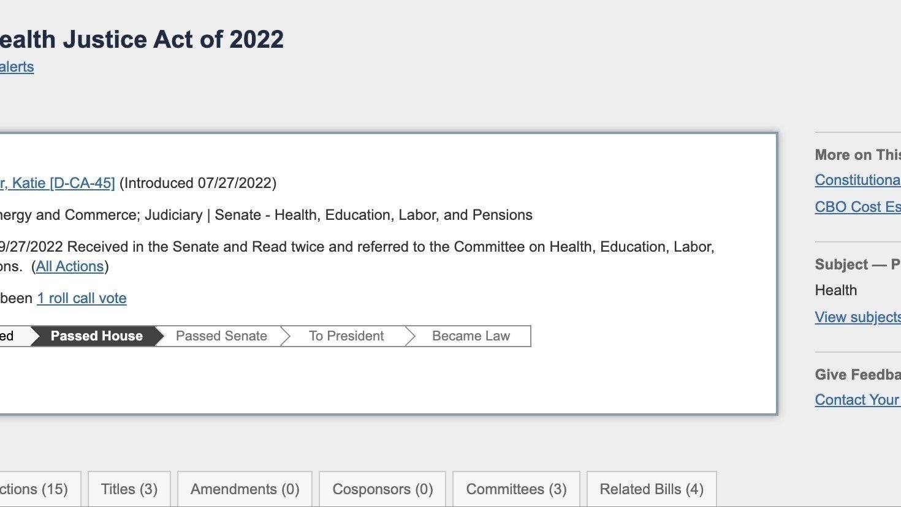The image size is (901, 507).
Task: Select the Amendments (0) tab
Action: click(x=244, y=489)
